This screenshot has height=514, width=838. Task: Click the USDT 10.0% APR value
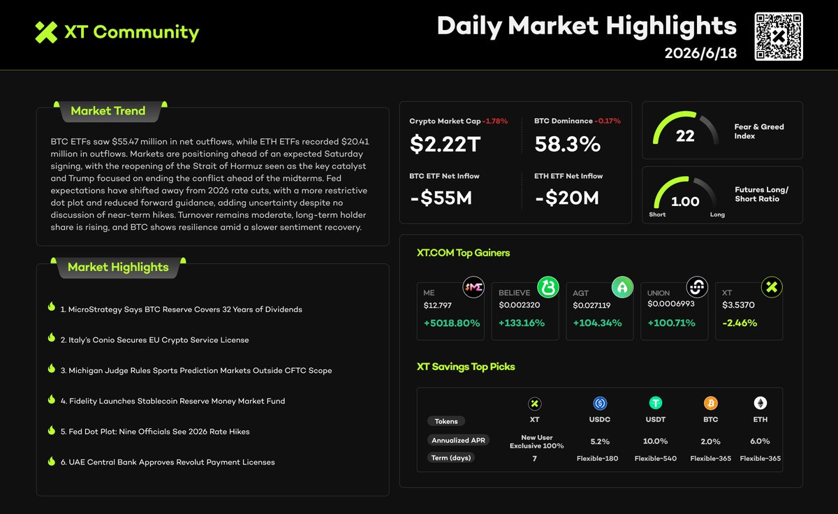pos(655,441)
